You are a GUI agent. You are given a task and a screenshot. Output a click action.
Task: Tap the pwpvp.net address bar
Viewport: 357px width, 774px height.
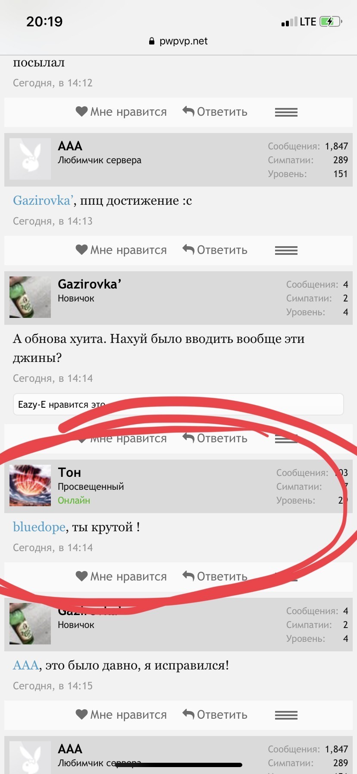click(178, 41)
